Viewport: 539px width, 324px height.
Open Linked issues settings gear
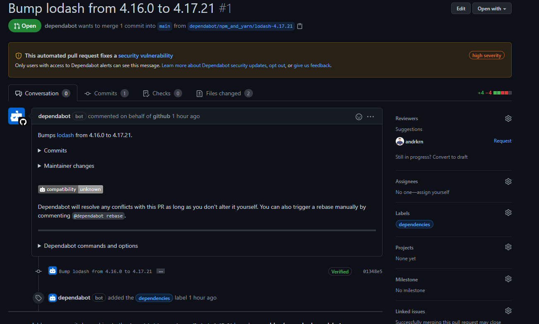click(508, 310)
